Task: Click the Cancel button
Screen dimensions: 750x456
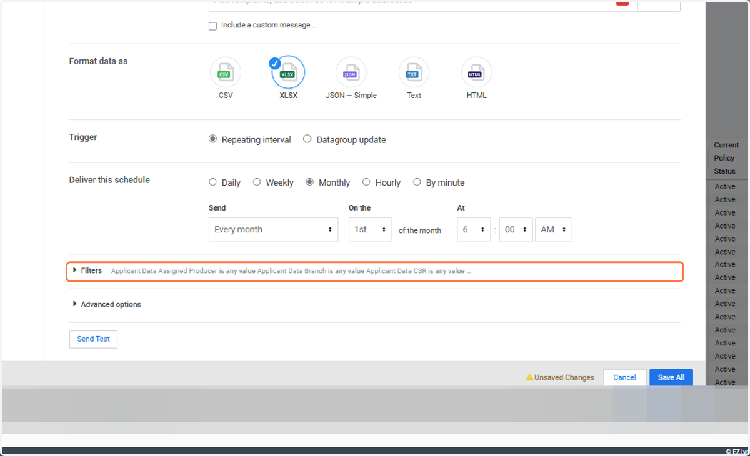Action: click(x=624, y=377)
